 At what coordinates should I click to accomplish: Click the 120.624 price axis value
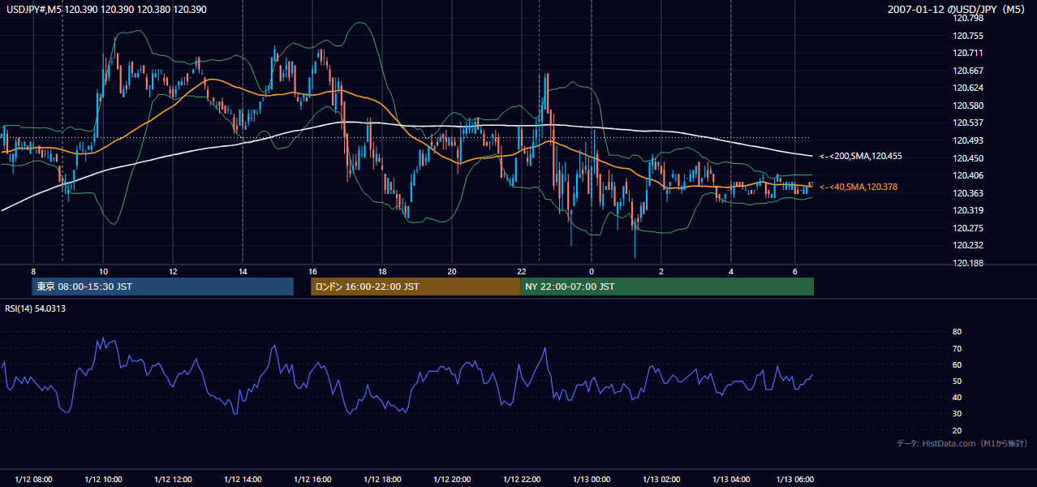pyautogui.click(x=969, y=88)
